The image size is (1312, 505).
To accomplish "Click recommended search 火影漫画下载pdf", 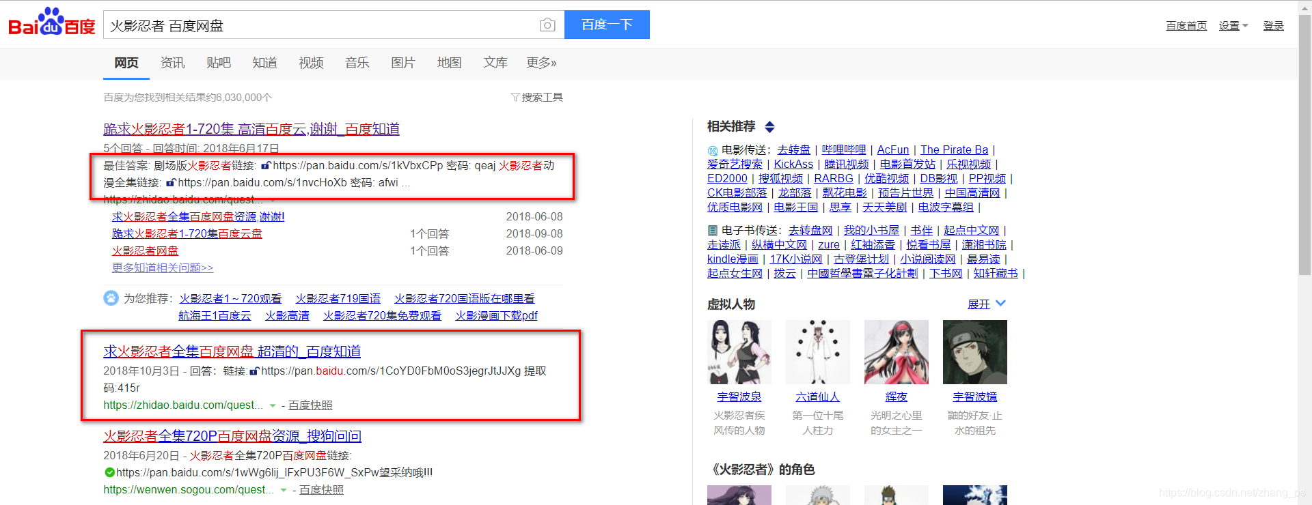I will (496, 315).
